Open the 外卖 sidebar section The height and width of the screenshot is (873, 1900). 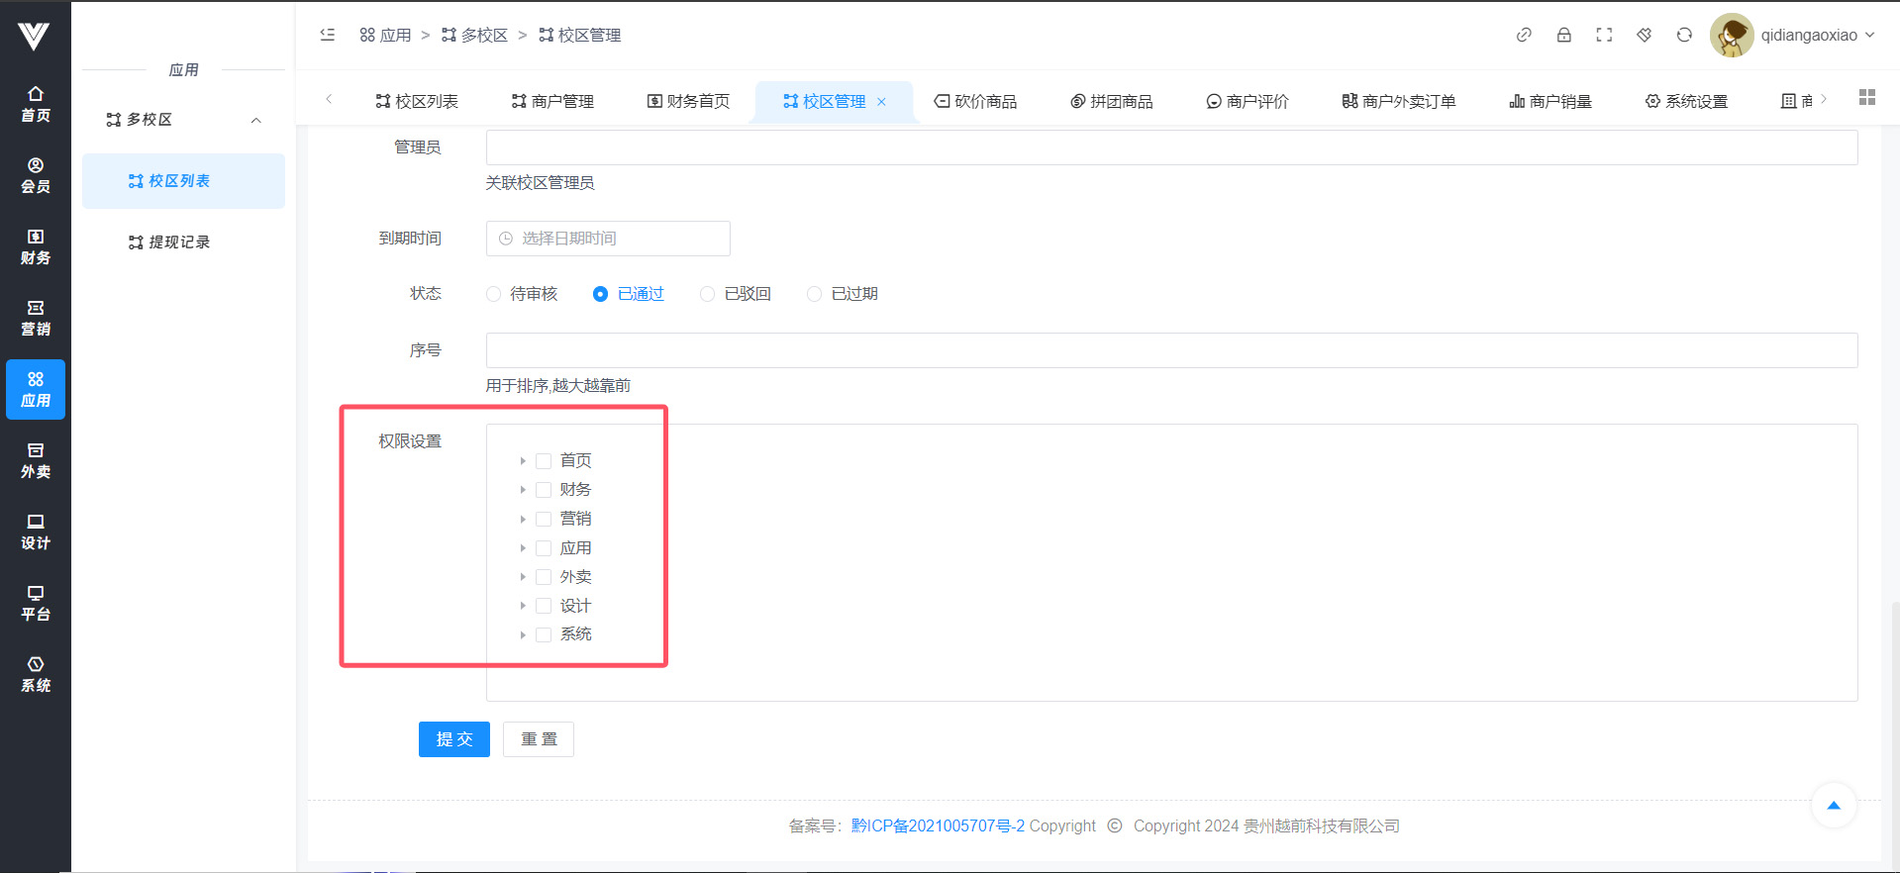point(36,460)
